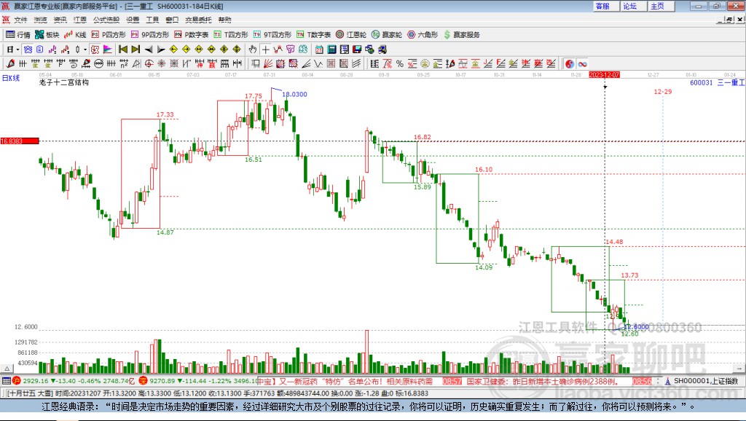This screenshot has width=746, height=421.
Task: Open the 工具 menu
Action: 152,20
